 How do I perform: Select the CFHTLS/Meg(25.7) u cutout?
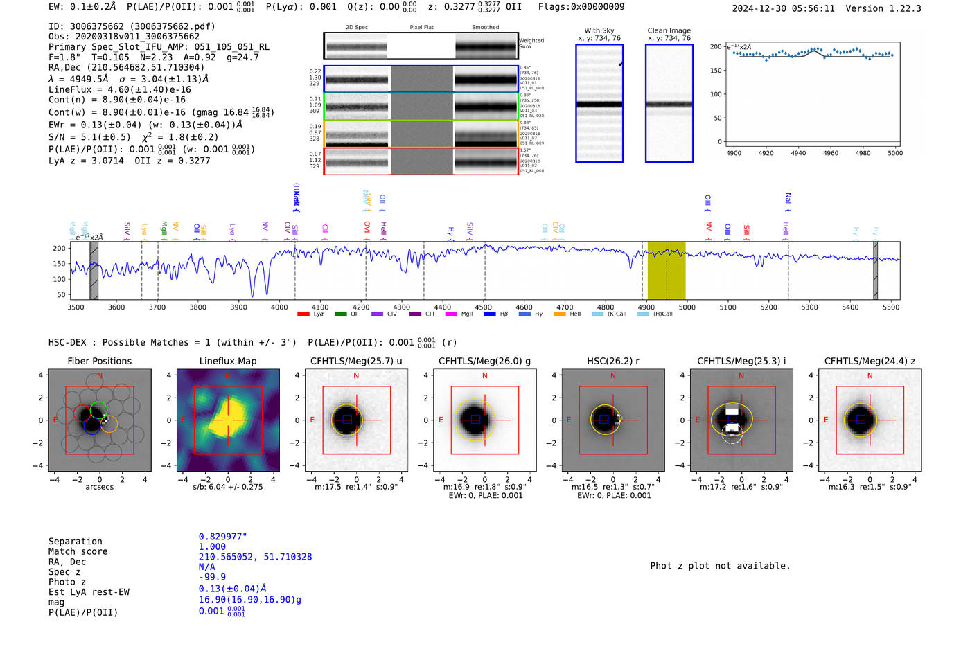tap(356, 420)
